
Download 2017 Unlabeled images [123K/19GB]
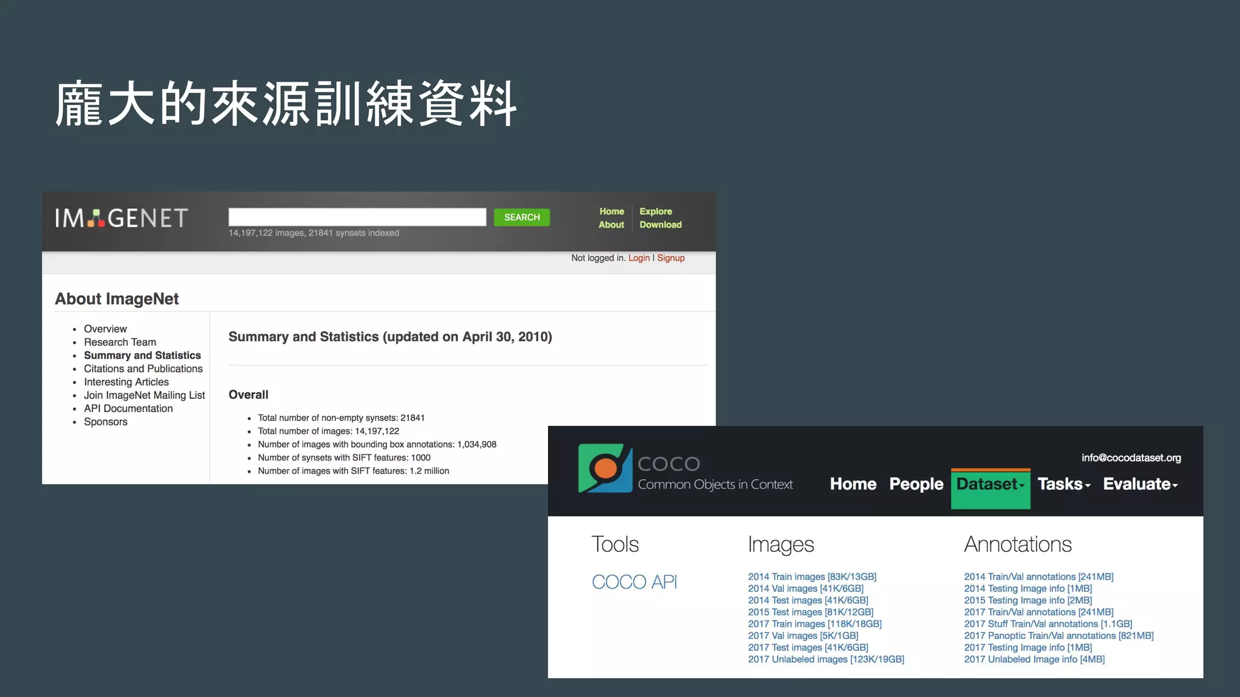coord(826,659)
